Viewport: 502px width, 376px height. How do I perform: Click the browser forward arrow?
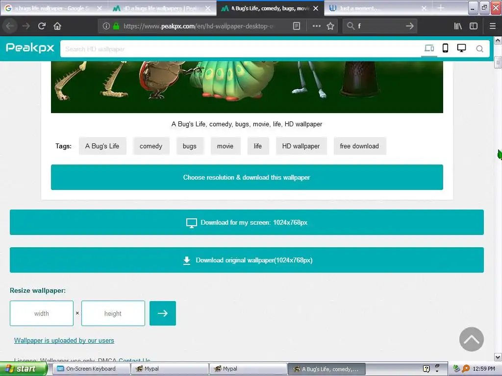tap(26, 26)
